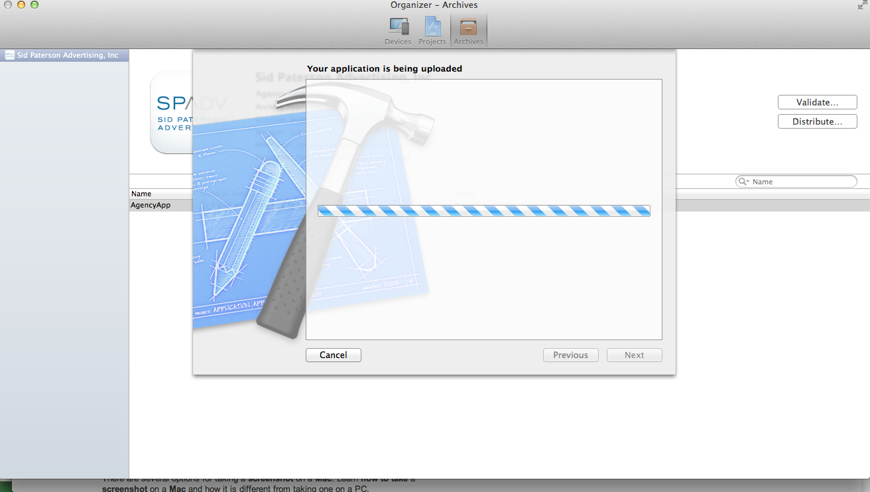Click the Organizer - Archives window title

click(434, 5)
